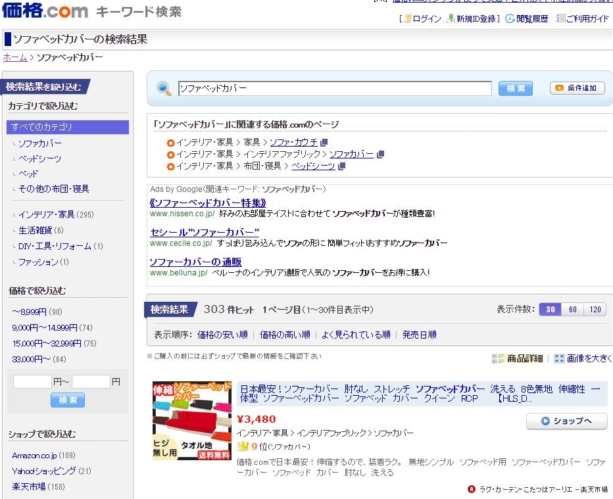Click sofa bed cover product thumbnail
The width and height of the screenshot is (613, 499).
pos(192,421)
